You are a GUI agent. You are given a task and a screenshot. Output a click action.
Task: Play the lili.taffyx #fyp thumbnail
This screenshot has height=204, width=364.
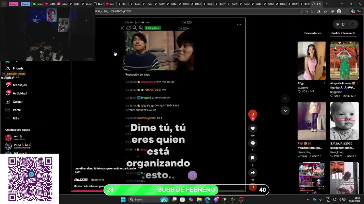tap(312, 61)
